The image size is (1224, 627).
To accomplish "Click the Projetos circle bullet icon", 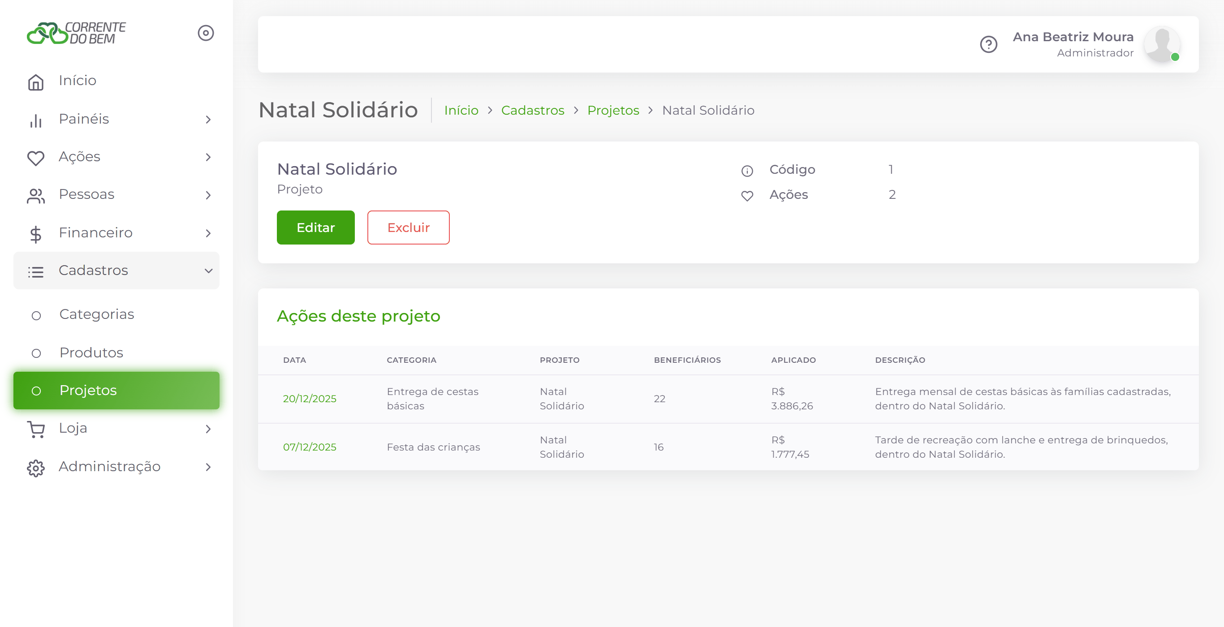I will (x=36, y=391).
